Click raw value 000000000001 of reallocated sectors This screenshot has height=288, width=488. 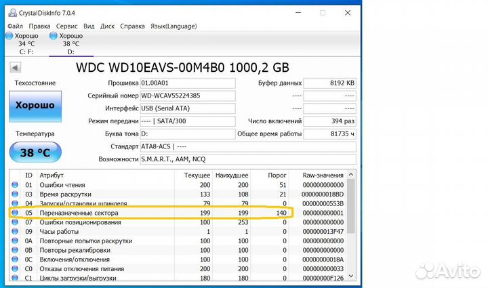point(323,213)
